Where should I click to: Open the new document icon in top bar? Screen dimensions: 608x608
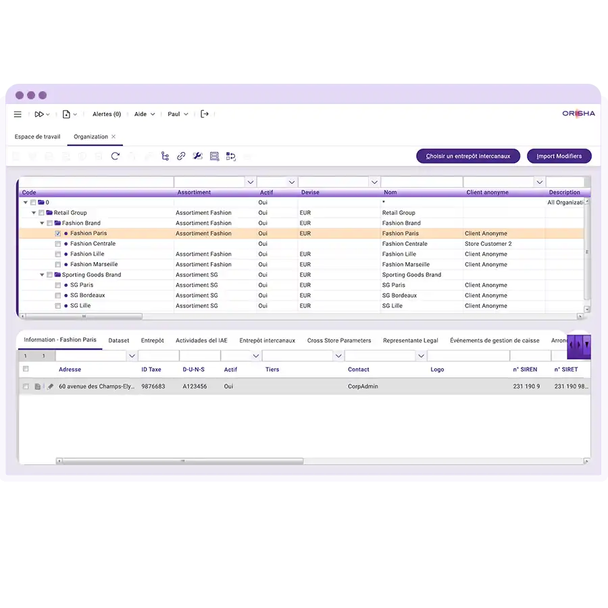pos(65,114)
